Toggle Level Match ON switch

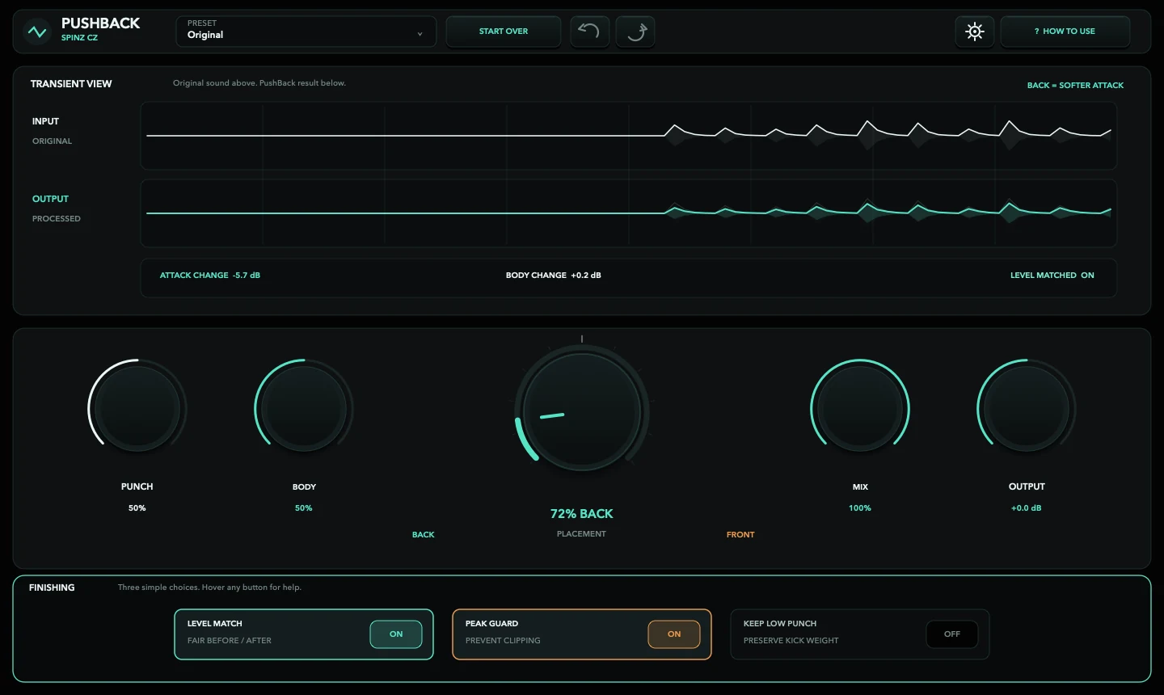point(396,634)
